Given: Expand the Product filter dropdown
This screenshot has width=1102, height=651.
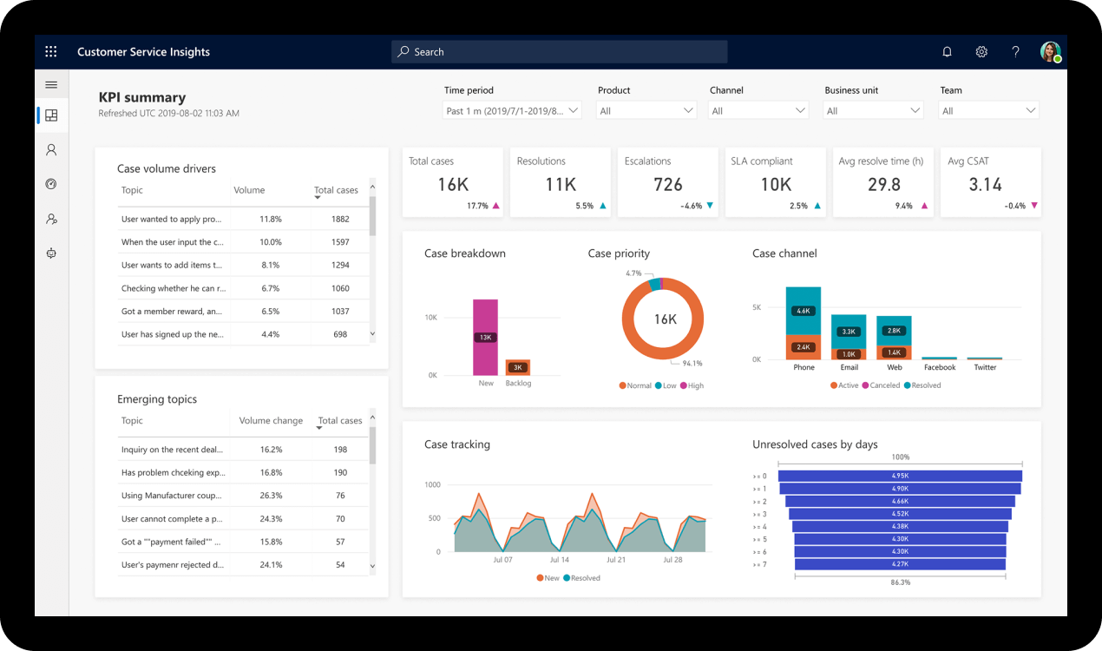Looking at the screenshot, I should 646,110.
